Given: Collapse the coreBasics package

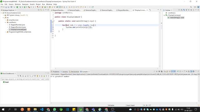Looking at the screenshot, I should [x=6, y=22].
